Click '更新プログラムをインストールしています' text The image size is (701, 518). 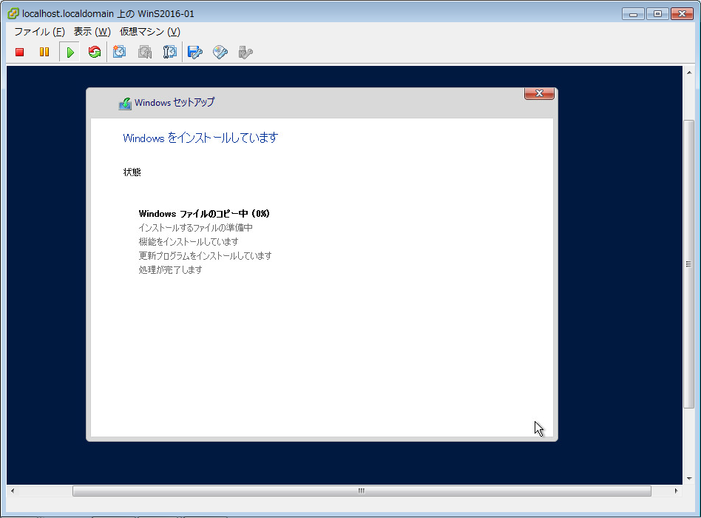pyautogui.click(x=206, y=256)
